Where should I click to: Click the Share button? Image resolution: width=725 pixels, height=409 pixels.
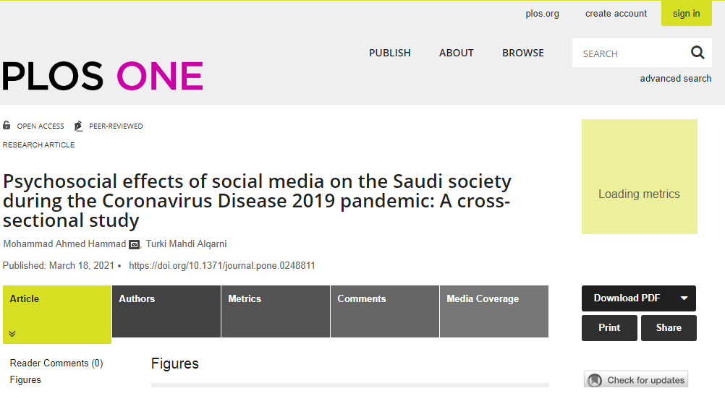point(669,328)
